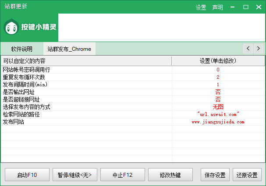Toggle the 是否超链接网址 value 否
This screenshot has height=186, width=266.
pyautogui.click(x=218, y=99)
